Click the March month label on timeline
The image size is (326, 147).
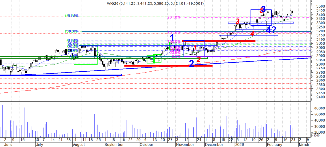[303, 144]
